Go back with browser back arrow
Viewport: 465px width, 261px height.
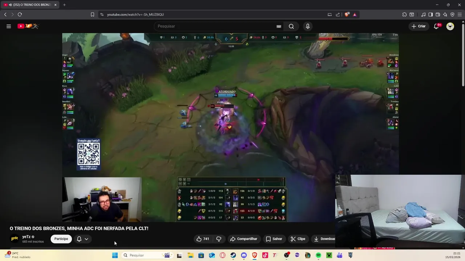click(x=5, y=14)
